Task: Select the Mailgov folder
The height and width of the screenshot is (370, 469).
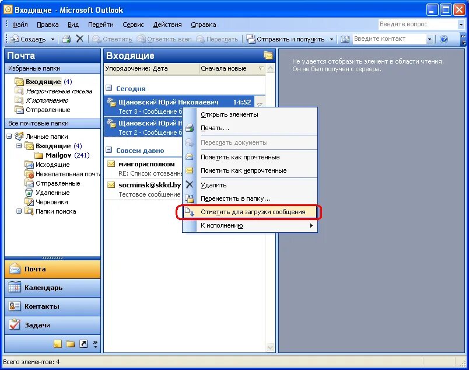Action: coord(62,155)
